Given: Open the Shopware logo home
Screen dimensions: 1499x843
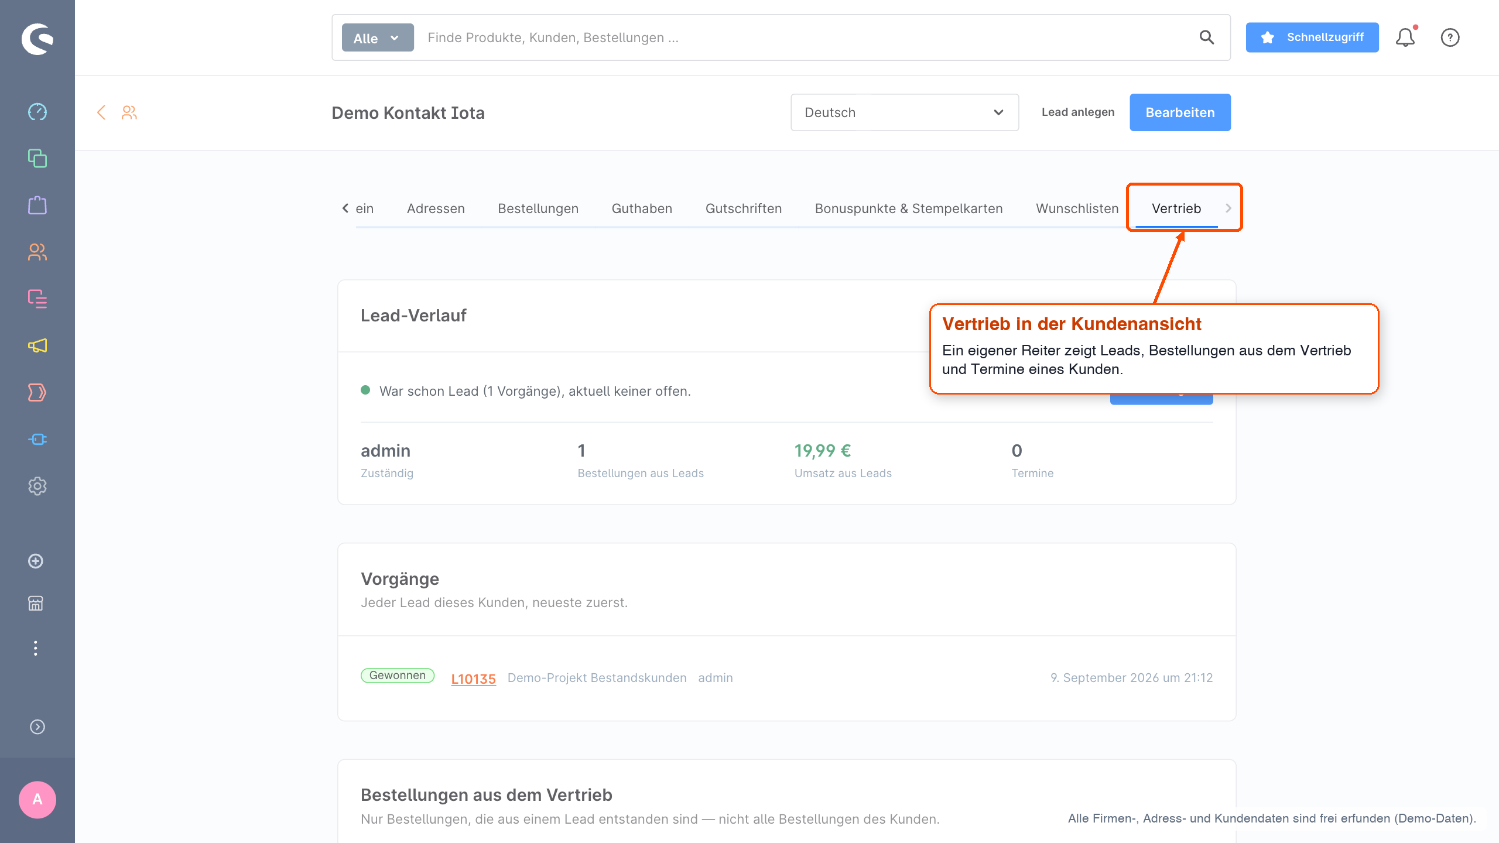Looking at the screenshot, I should [37, 39].
